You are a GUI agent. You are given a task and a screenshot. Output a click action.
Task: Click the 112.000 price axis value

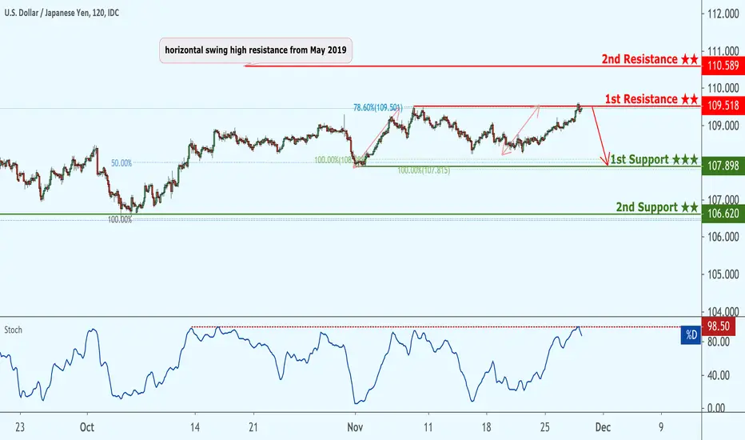coord(723,14)
